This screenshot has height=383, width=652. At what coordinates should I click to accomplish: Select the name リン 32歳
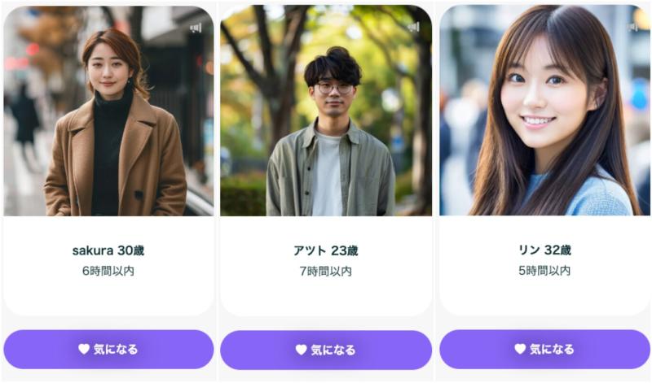(x=544, y=250)
